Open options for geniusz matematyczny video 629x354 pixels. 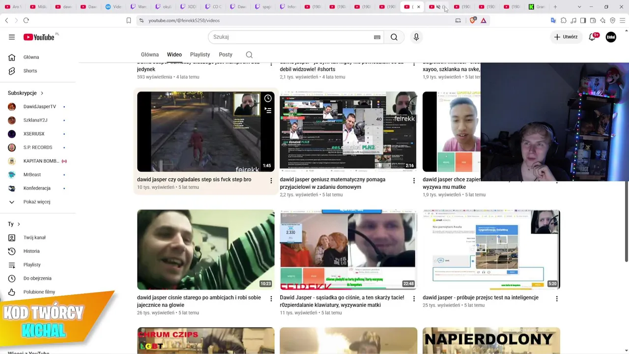click(x=414, y=181)
